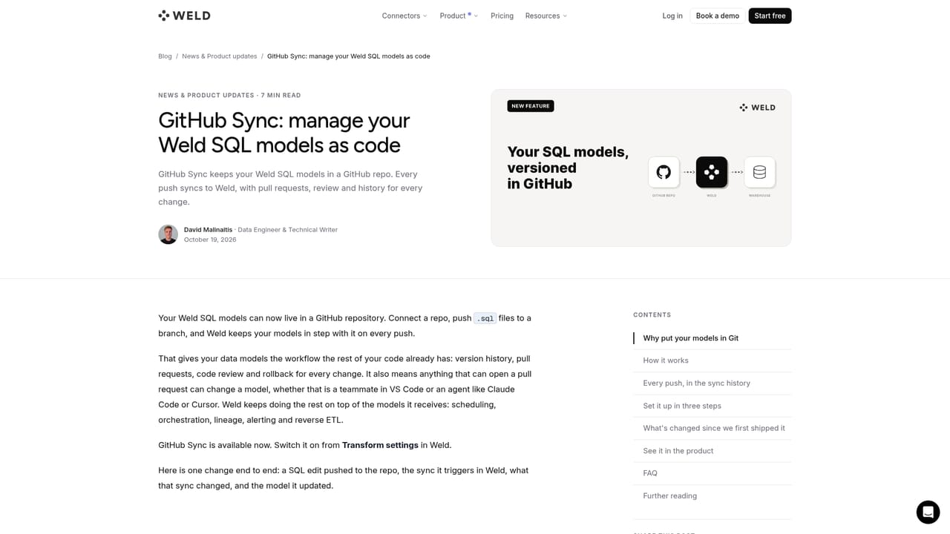Click the CONTENTS sidebar heading

652,315
